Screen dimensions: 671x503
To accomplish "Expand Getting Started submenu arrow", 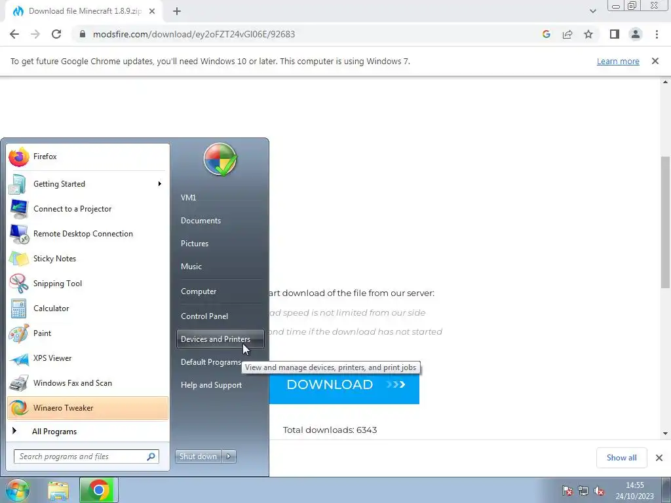I will click(160, 184).
